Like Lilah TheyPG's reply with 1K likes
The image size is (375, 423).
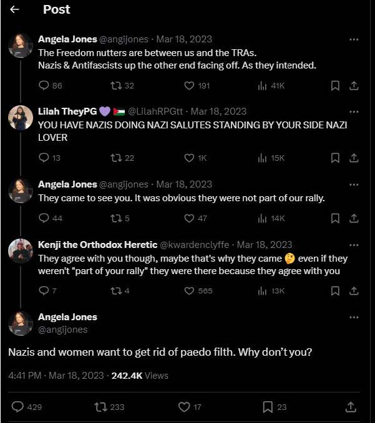[x=190, y=158]
